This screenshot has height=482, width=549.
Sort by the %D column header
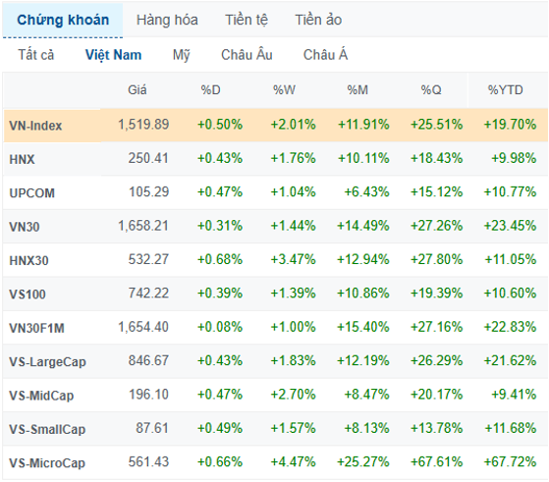click(x=210, y=90)
